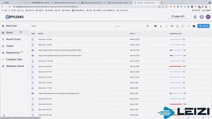Viewport: 212px width, 119px height.
Task: Open scan New Scan 2:07 AM
Action: click(45, 72)
